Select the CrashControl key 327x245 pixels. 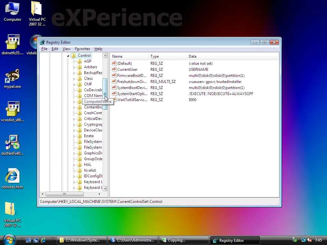click(x=93, y=113)
